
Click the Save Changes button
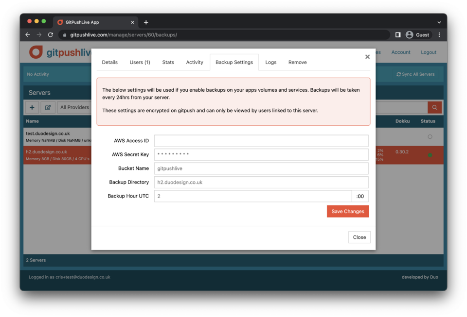pos(347,211)
